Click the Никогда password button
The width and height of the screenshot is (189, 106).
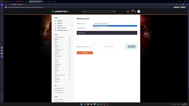[x=183, y=7]
